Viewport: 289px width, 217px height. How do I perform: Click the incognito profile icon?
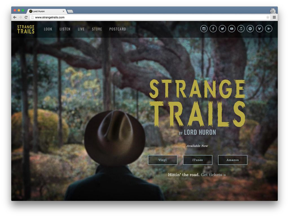273,11
